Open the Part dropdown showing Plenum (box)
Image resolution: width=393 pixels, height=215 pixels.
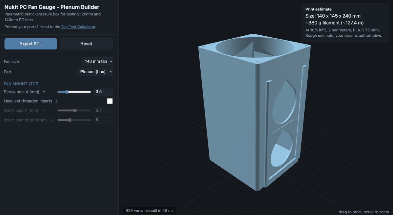95,72
